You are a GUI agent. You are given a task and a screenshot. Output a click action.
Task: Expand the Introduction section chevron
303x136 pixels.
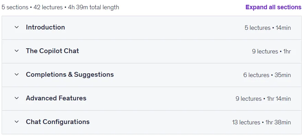click(16, 27)
